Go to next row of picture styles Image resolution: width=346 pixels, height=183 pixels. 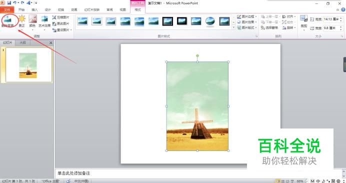(233, 22)
